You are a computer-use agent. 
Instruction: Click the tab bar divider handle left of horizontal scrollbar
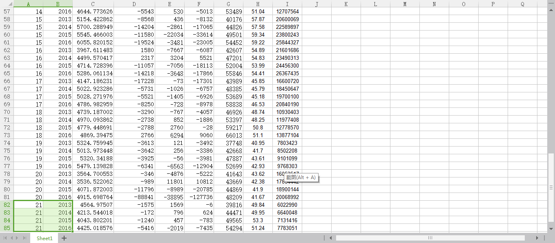(324, 238)
